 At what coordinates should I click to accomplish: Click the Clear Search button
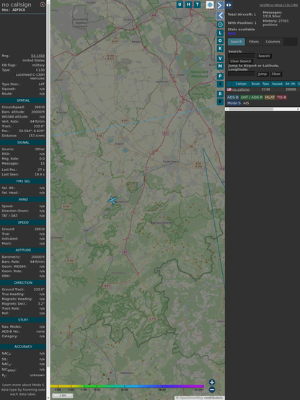point(241,61)
